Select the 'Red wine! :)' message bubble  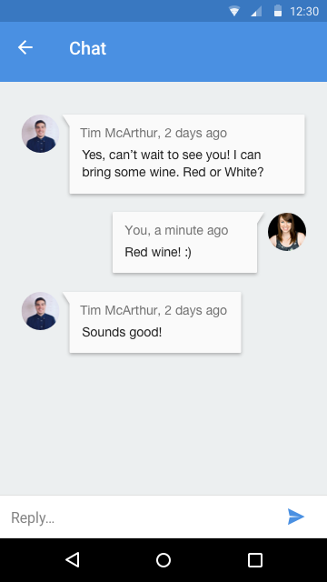coord(184,243)
